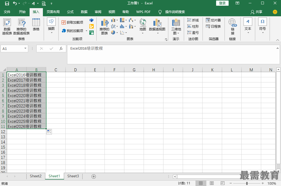The image size is (281, 186).
Task: Switch to the Page Layout (页面布局) tab
Action: (53, 12)
